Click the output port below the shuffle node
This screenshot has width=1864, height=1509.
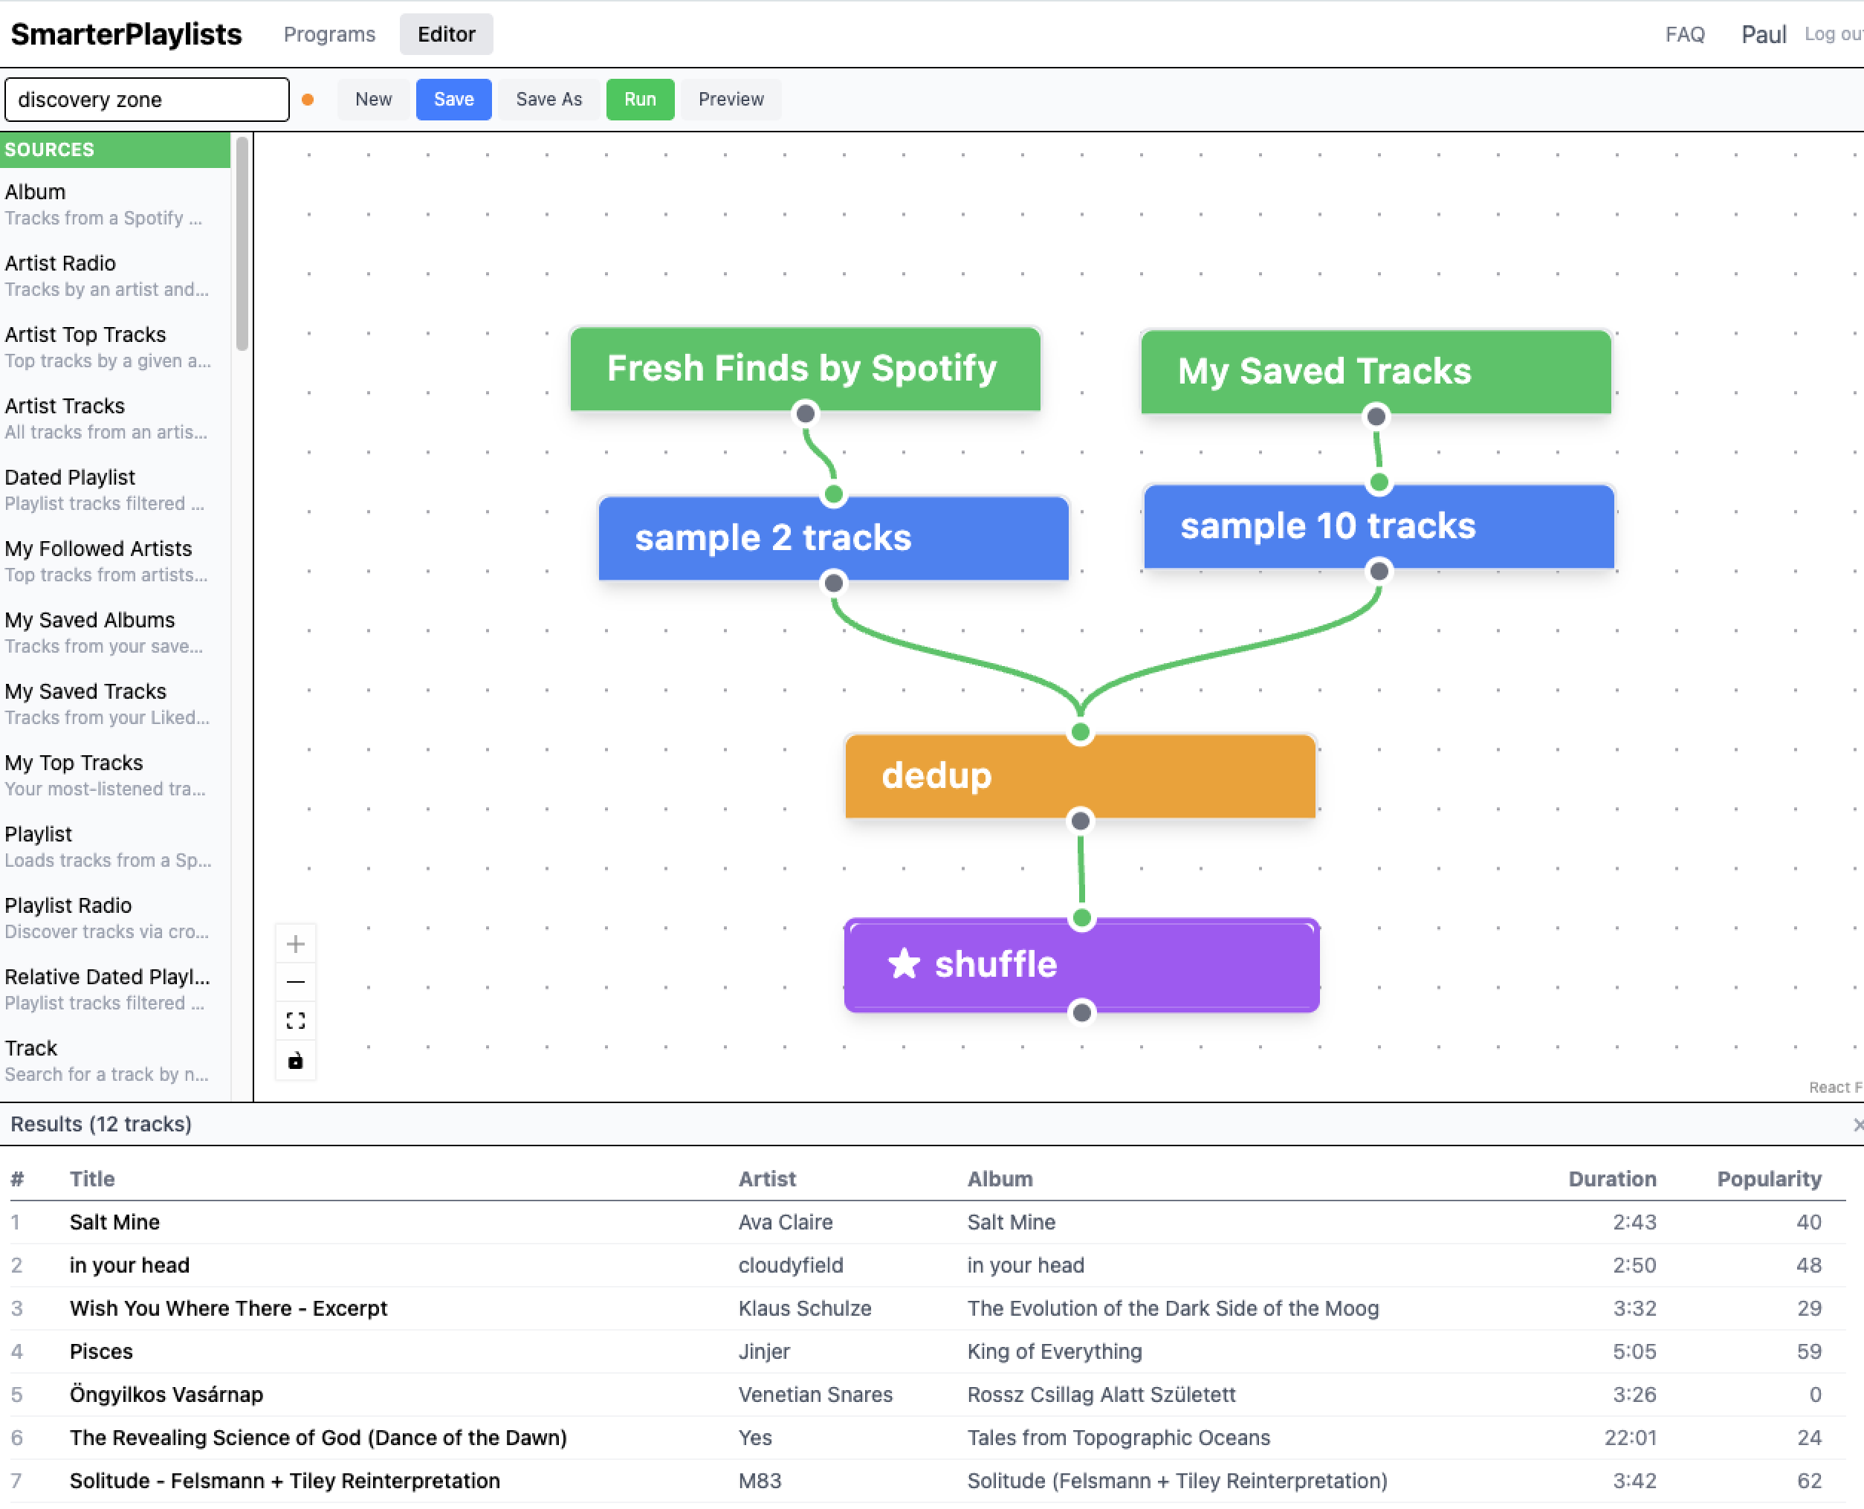[1082, 1012]
